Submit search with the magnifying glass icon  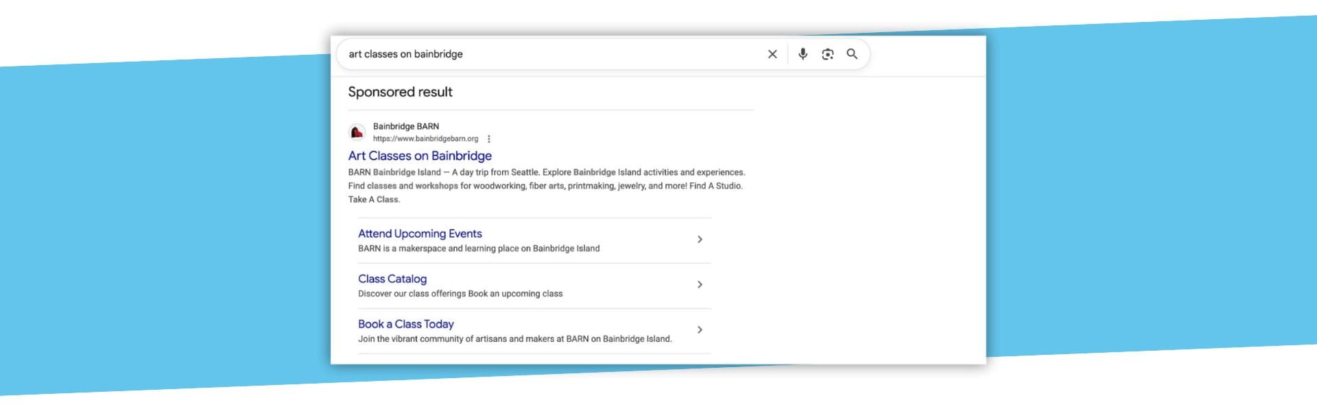point(852,54)
